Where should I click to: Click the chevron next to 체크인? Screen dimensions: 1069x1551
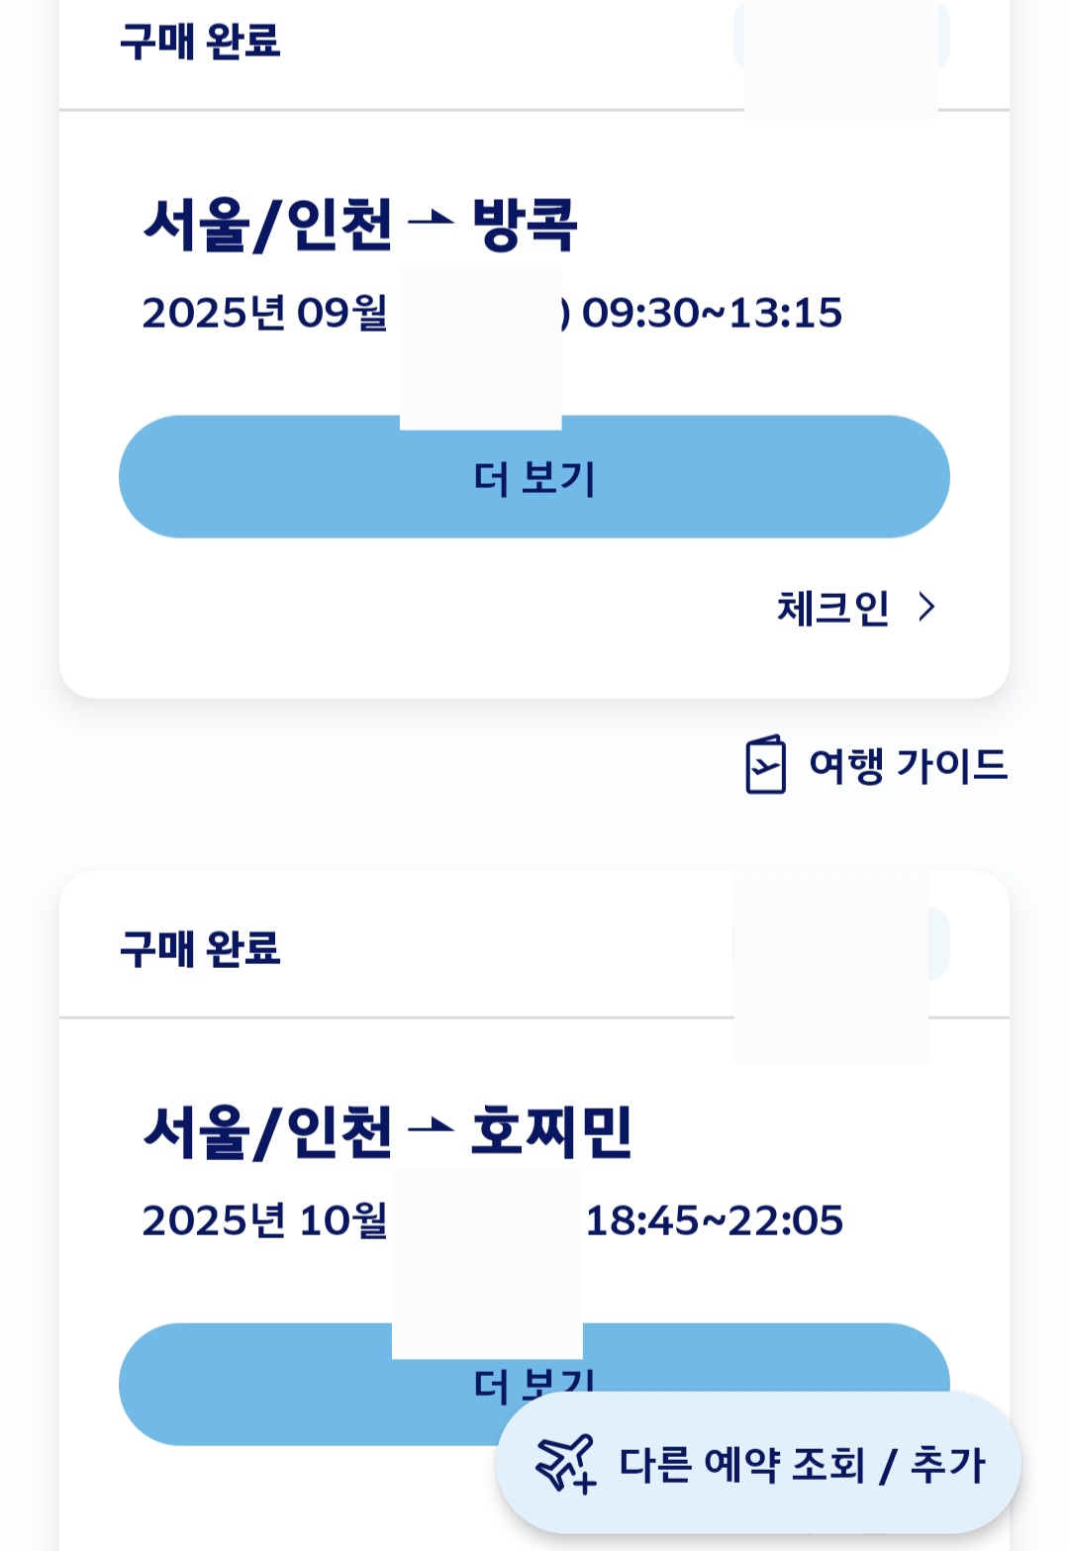click(x=926, y=607)
